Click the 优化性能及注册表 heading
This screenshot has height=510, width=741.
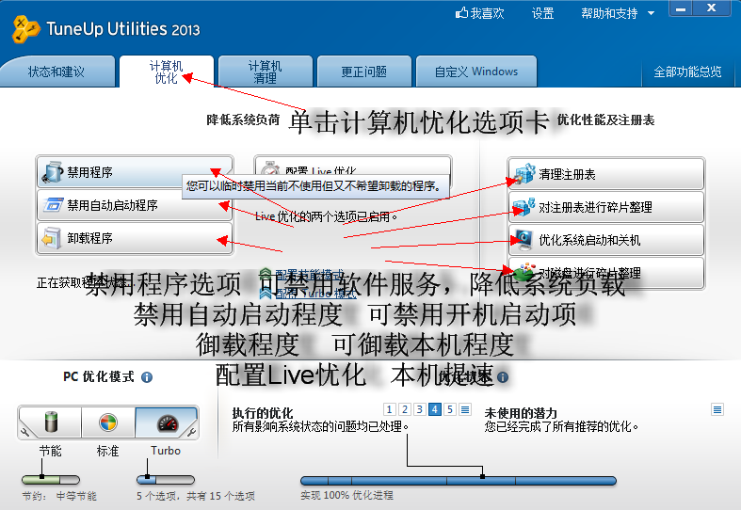(605, 120)
